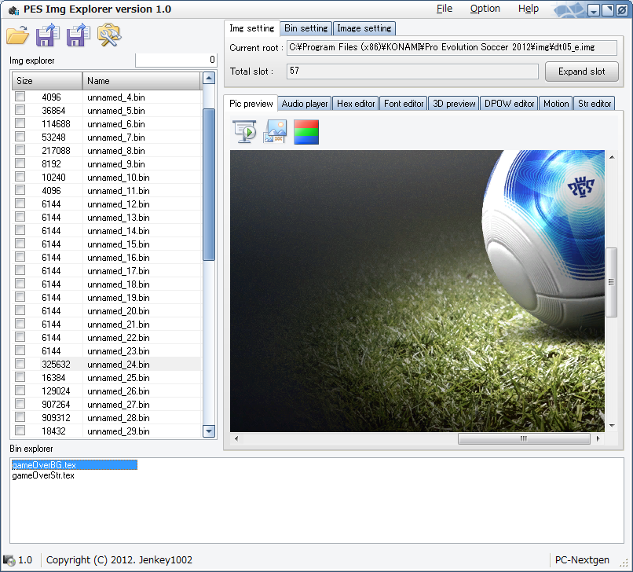
Task: Click the first floppy disk export icon
Action: pos(48,35)
